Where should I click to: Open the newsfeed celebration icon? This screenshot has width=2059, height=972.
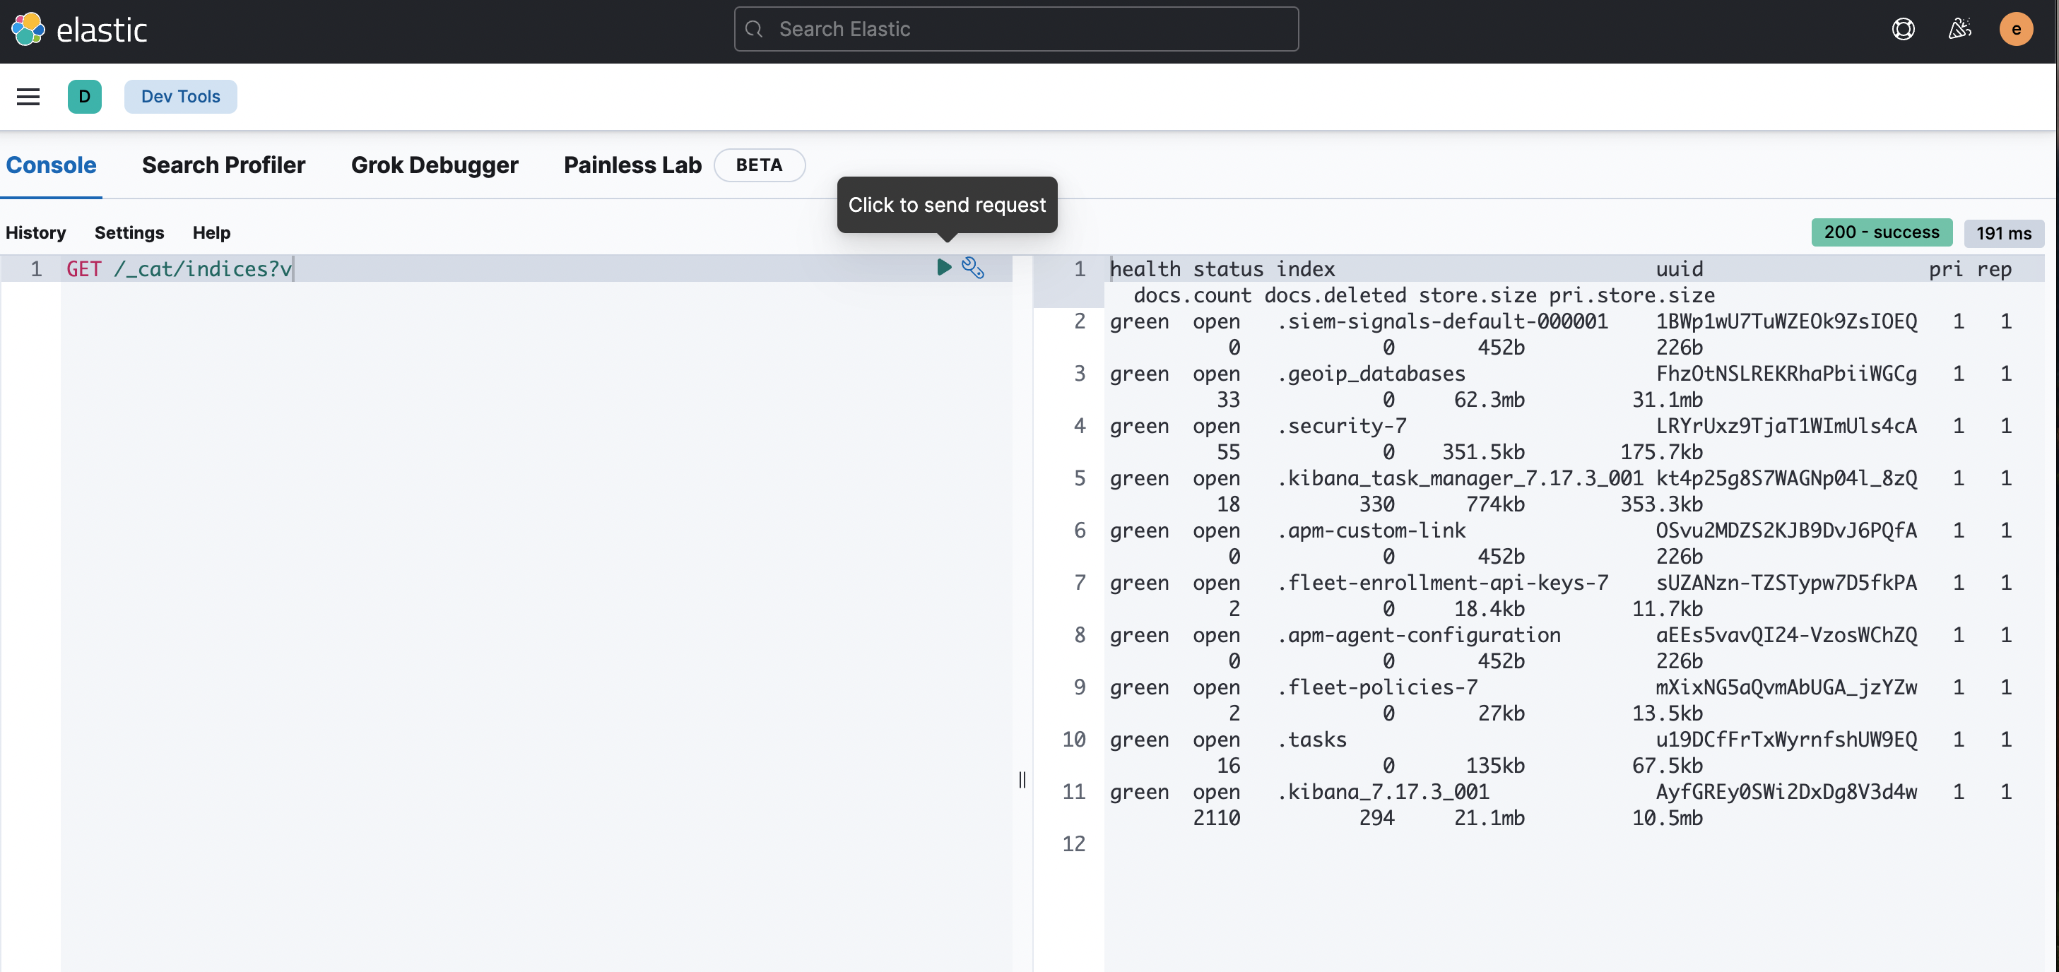pos(1959,30)
